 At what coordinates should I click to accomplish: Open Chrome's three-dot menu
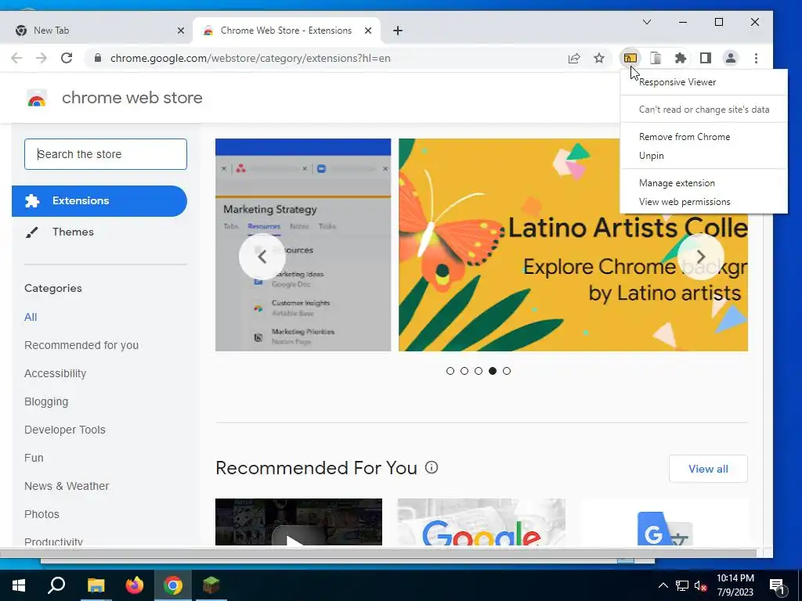[x=756, y=58]
